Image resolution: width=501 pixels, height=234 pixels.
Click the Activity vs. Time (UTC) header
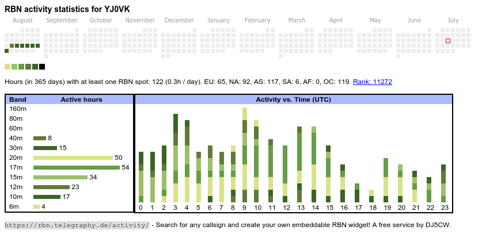[x=293, y=99]
